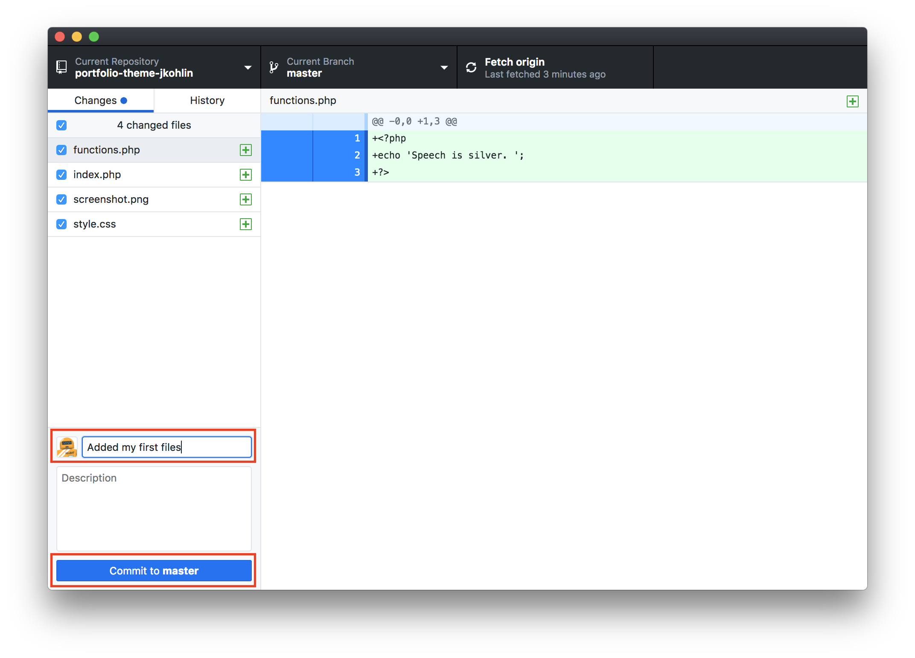Select the style.css file name
Image resolution: width=915 pixels, height=658 pixels.
pyautogui.click(x=95, y=224)
